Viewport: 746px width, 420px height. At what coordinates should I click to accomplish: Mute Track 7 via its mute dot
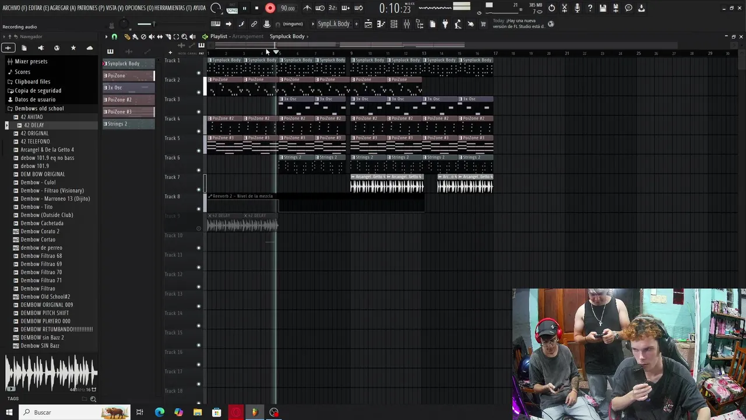click(199, 190)
